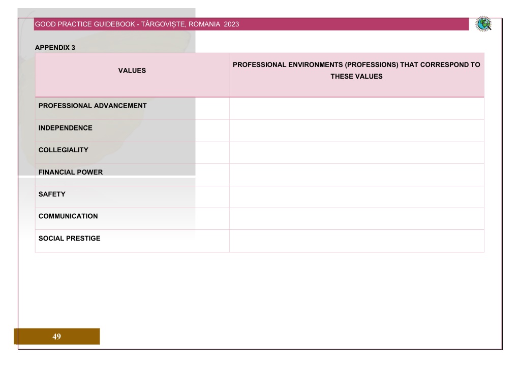
Task: Select the COMMUNICATION row label
Action: [x=68, y=216]
